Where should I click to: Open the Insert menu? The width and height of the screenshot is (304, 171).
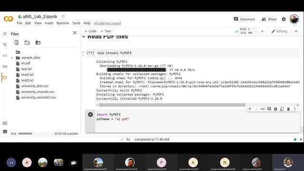coord(49,23)
